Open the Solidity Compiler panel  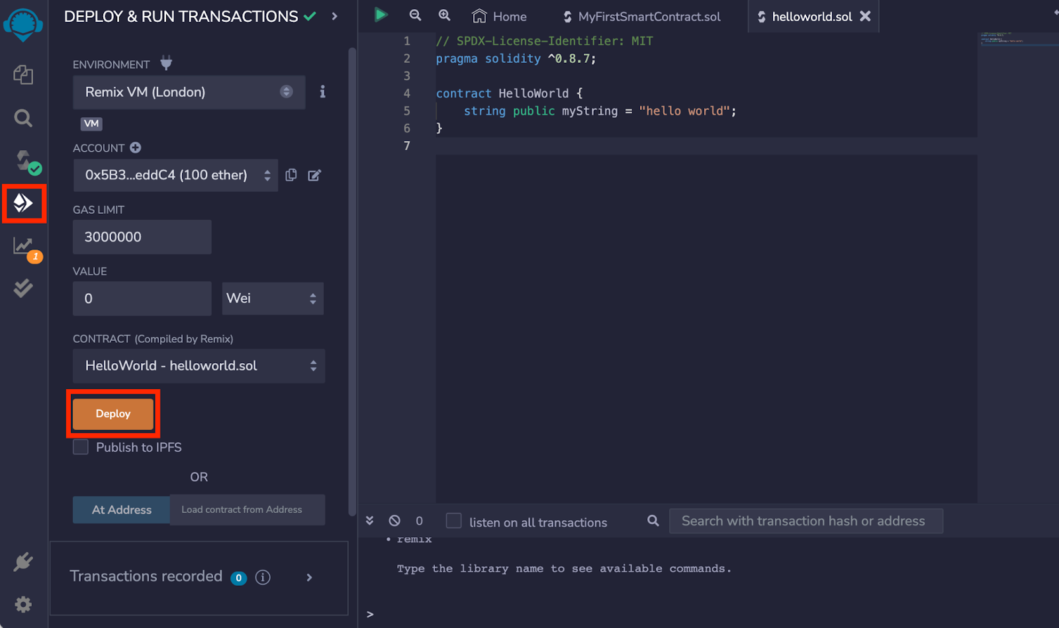[x=23, y=161]
